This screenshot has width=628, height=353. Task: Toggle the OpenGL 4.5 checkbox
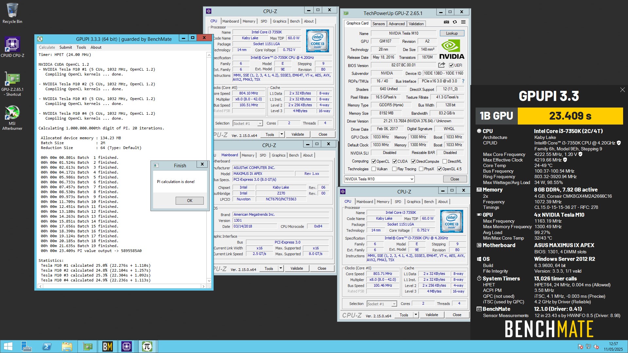click(439, 169)
